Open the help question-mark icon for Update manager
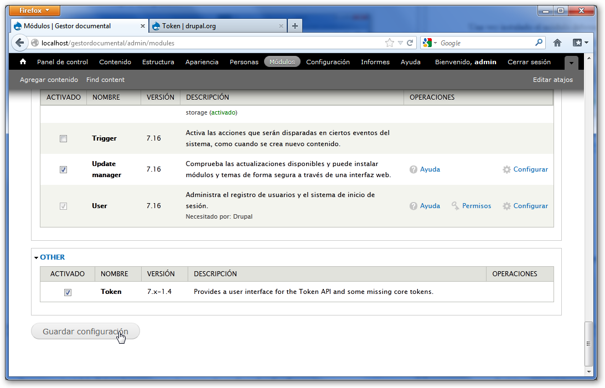 point(413,169)
